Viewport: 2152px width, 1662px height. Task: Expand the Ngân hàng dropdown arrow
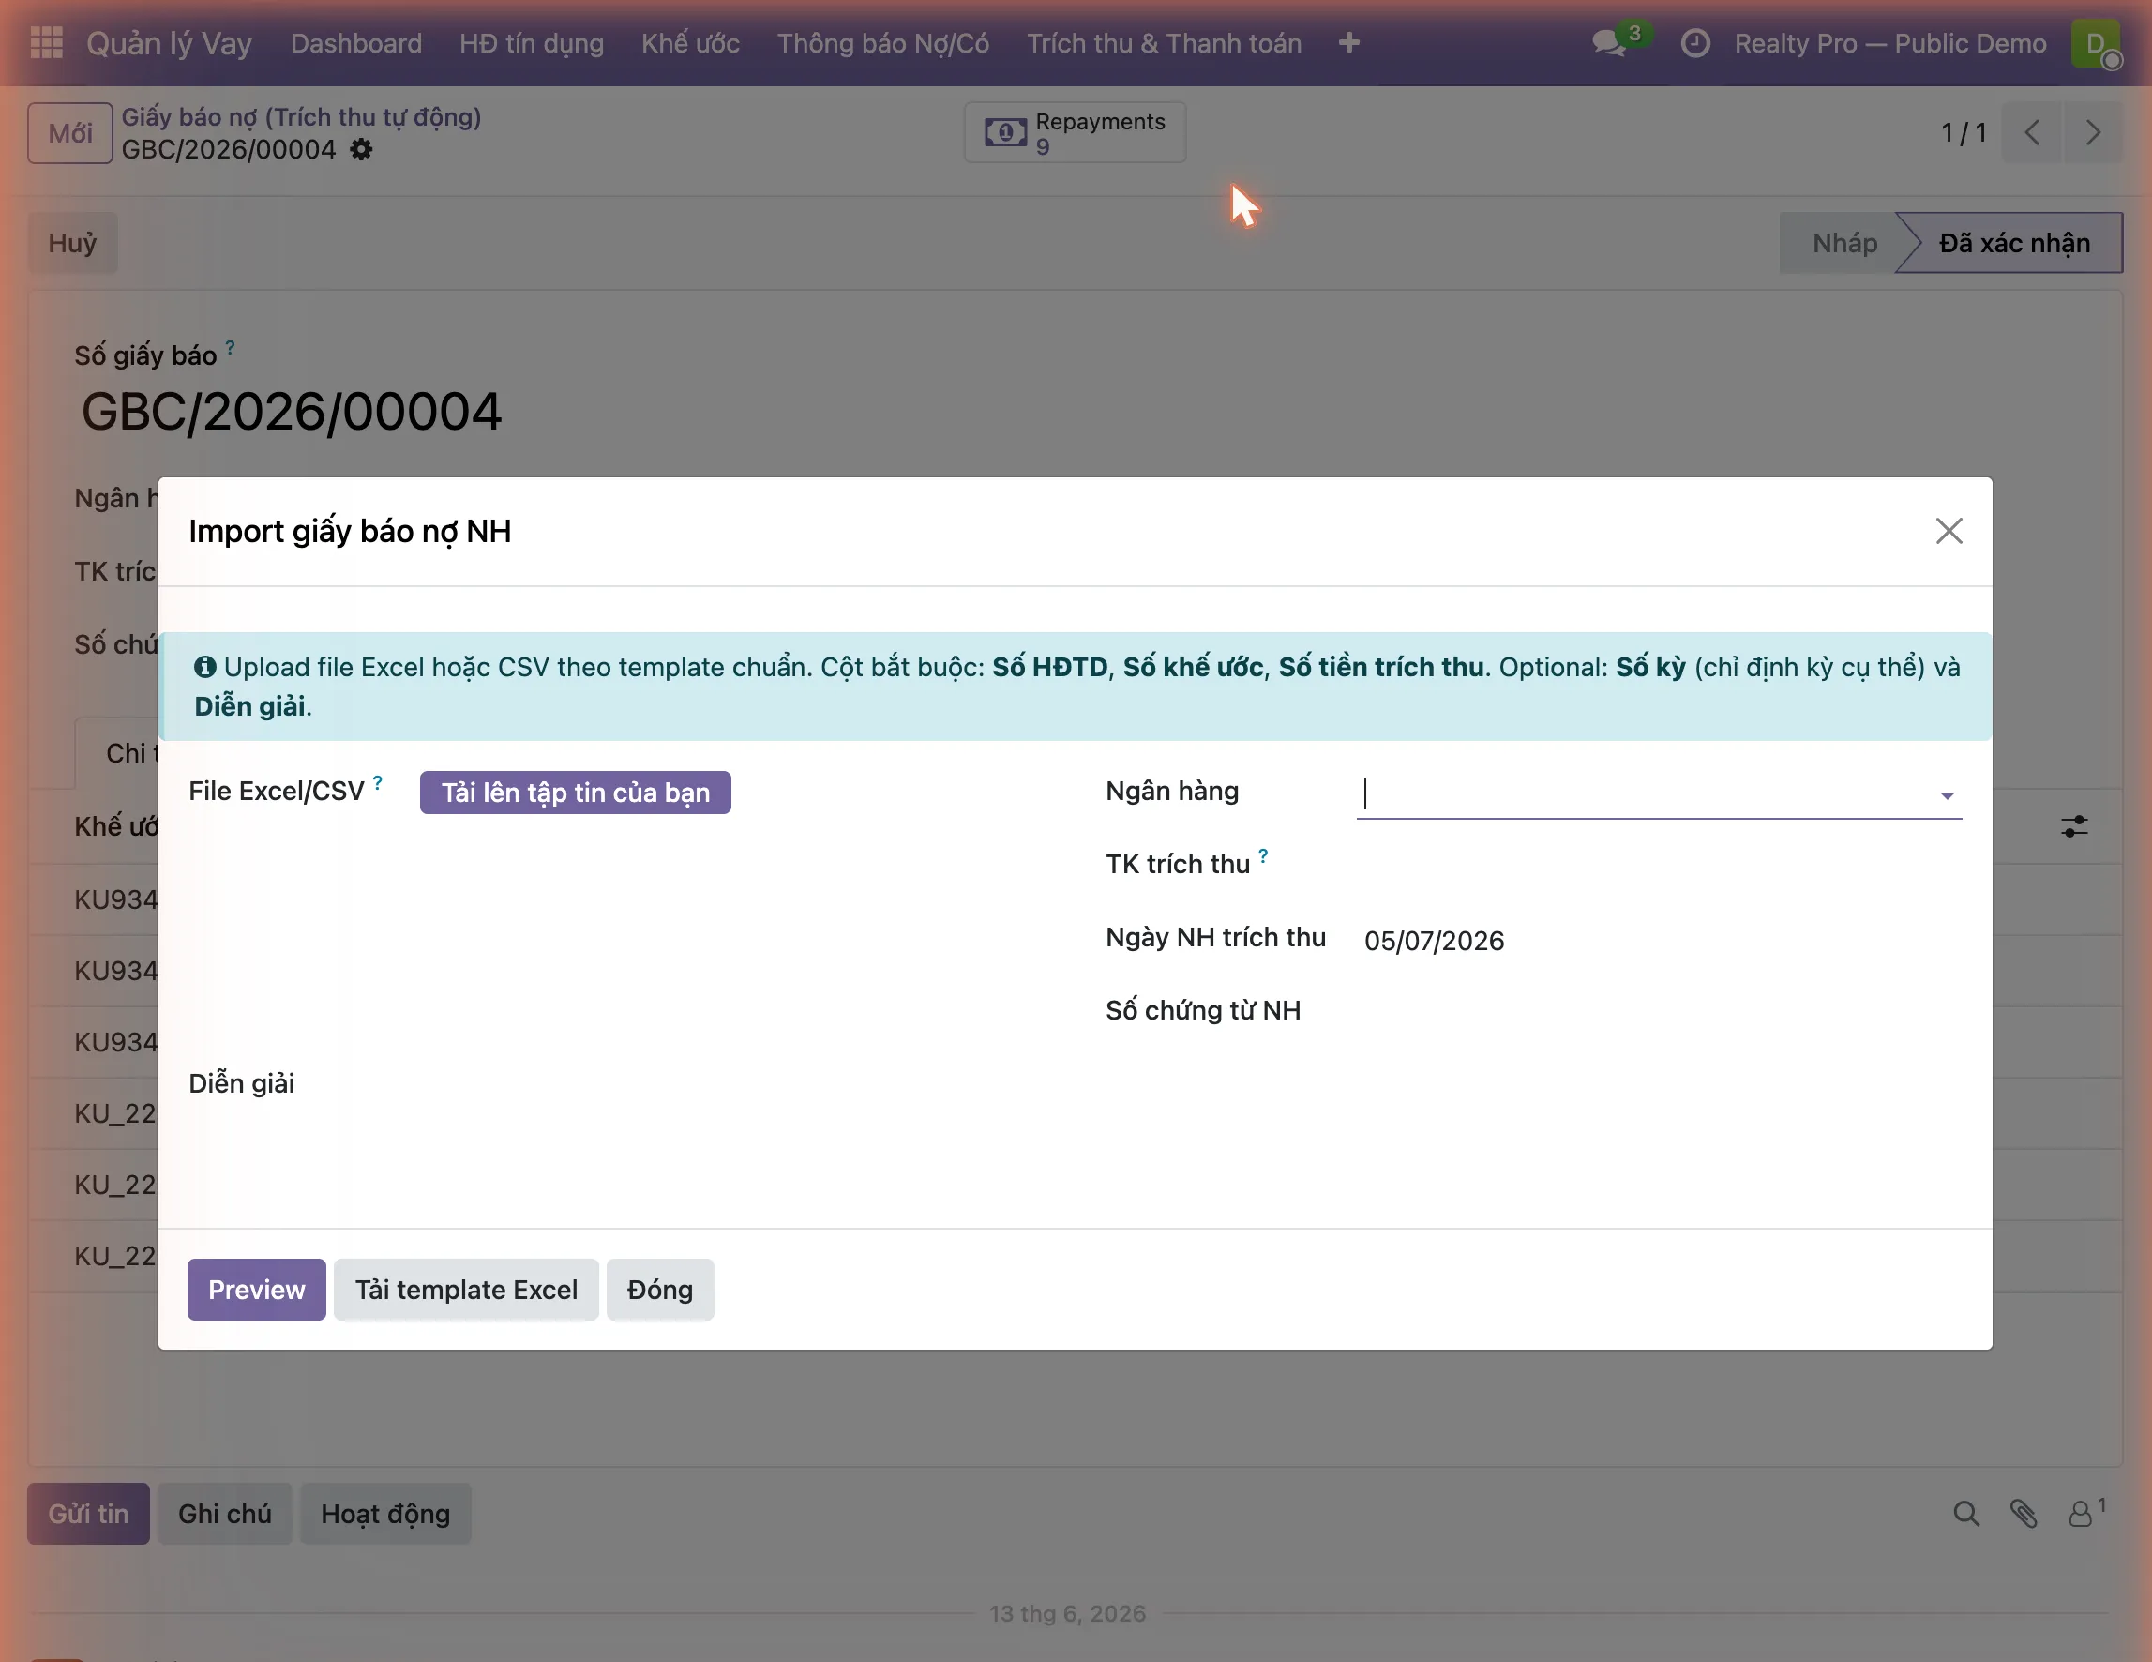click(x=1946, y=795)
